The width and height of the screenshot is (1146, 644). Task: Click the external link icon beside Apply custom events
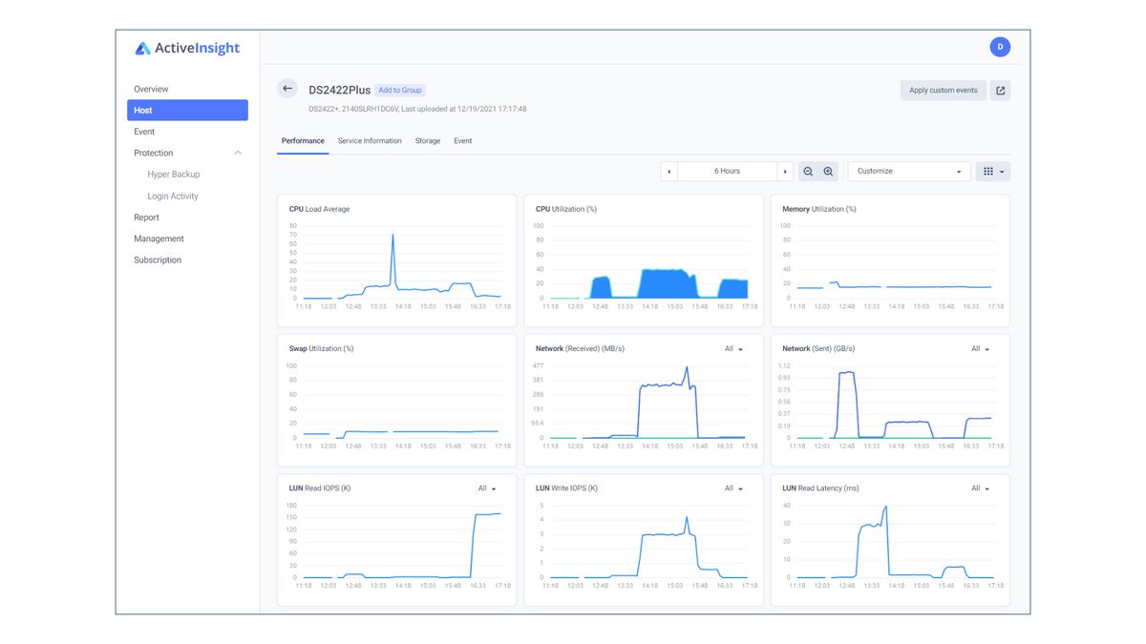pos(999,90)
